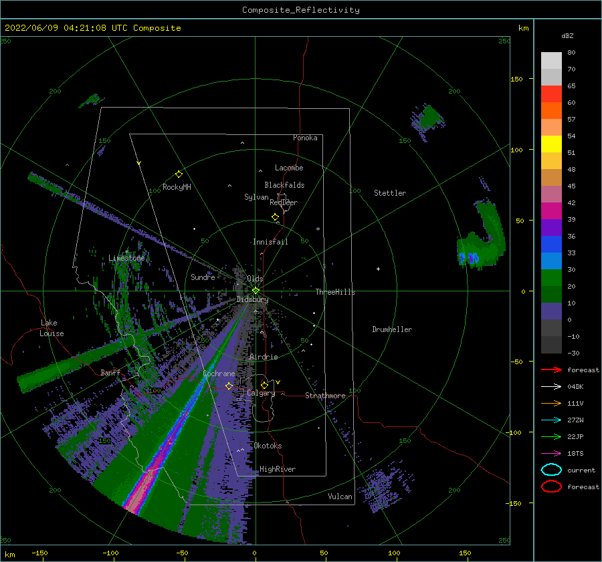
Task: Click the green 22JP arrow icon
Action: (551, 436)
